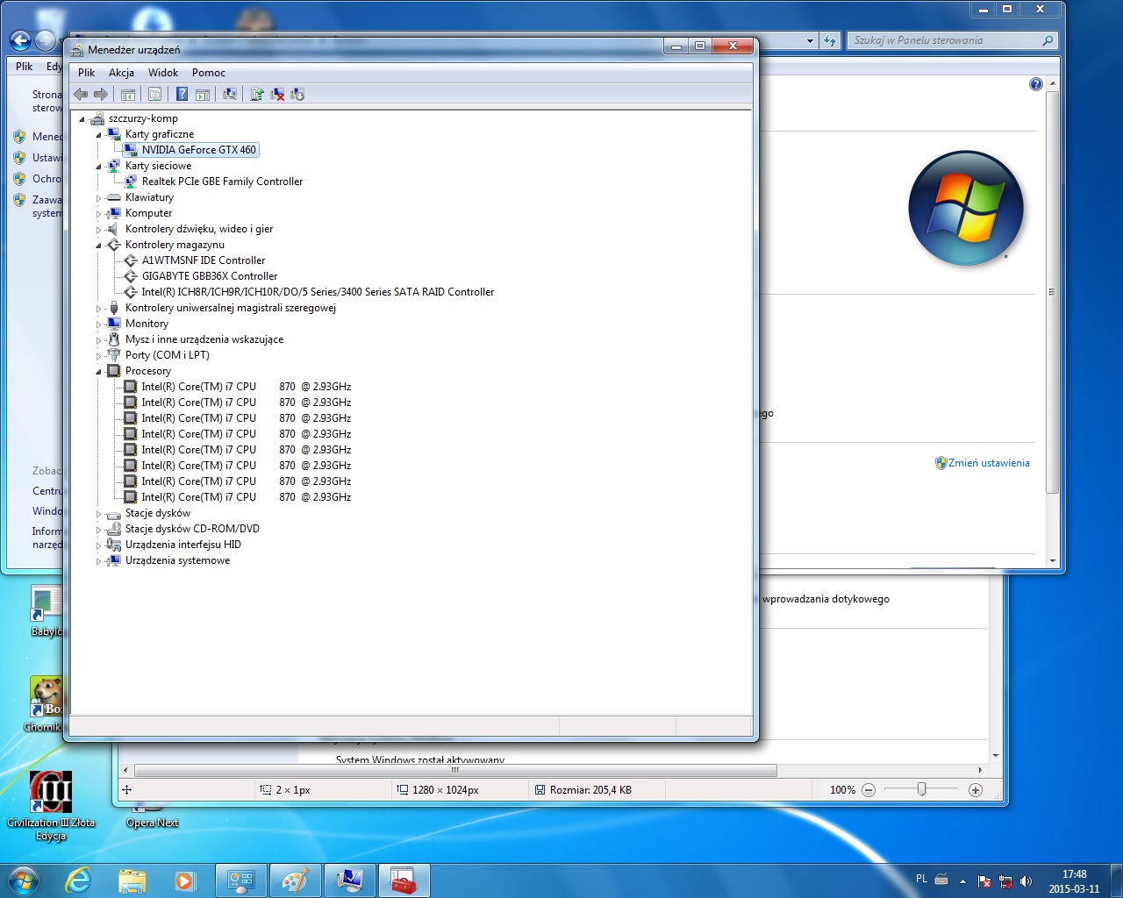
Task: Click the Uninstall device toolbar icon
Action: (x=276, y=94)
